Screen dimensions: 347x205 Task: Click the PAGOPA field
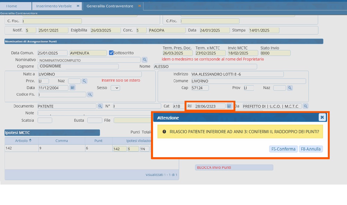pos(167,30)
